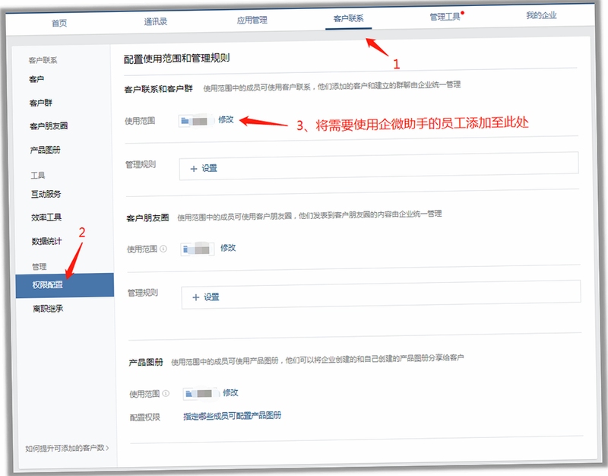Click 修改 for 客户朋友圈 使用范围
The image size is (608, 476).
[228, 247]
